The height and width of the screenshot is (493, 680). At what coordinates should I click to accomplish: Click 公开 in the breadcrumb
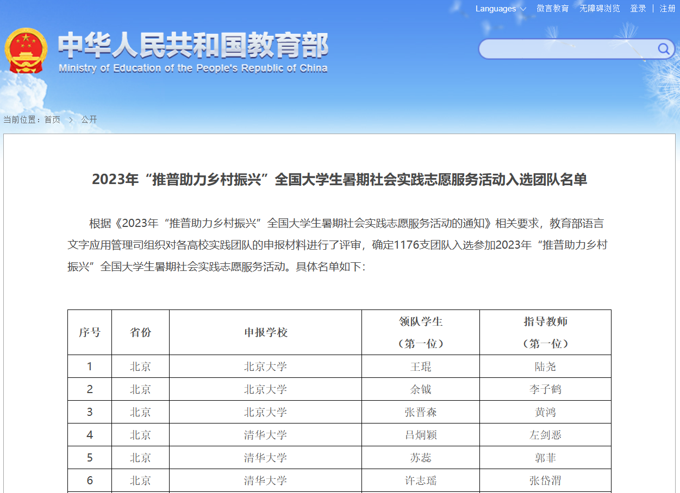[x=89, y=119]
